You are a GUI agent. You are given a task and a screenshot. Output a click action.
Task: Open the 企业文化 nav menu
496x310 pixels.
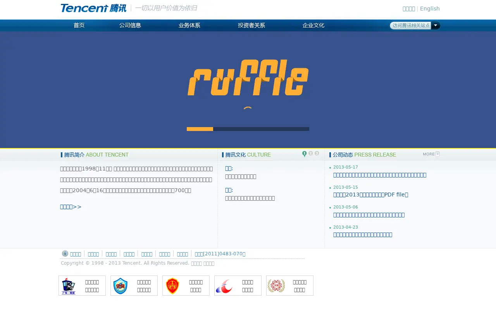click(x=313, y=25)
